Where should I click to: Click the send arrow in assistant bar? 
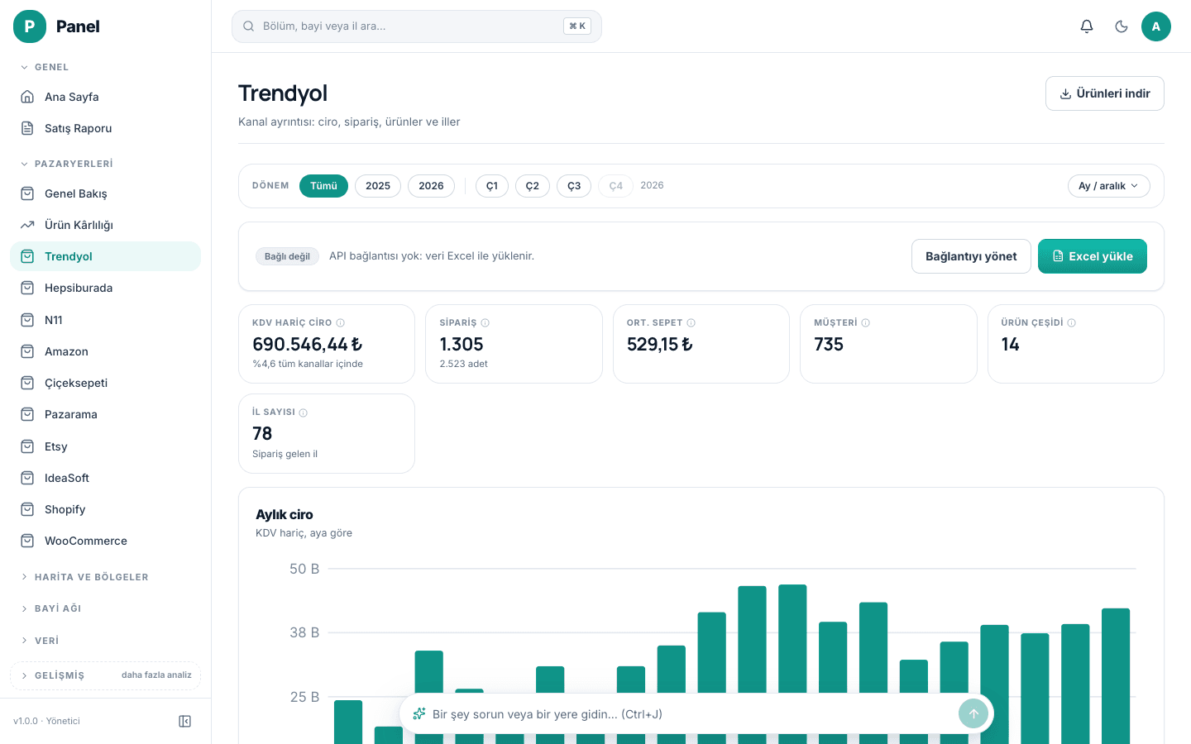(x=973, y=714)
